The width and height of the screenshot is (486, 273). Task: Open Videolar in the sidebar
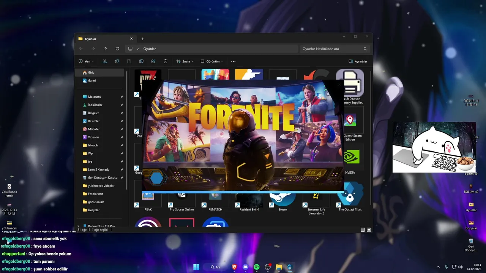pos(100,137)
